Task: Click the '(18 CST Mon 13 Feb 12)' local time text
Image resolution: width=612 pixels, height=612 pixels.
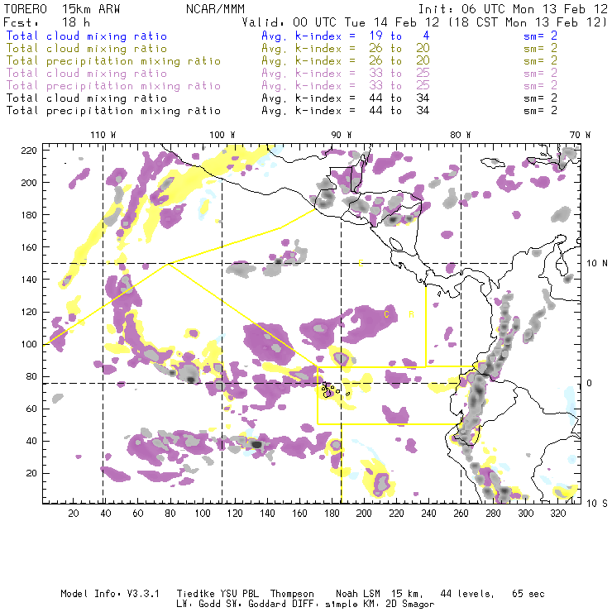Action: tap(528, 22)
